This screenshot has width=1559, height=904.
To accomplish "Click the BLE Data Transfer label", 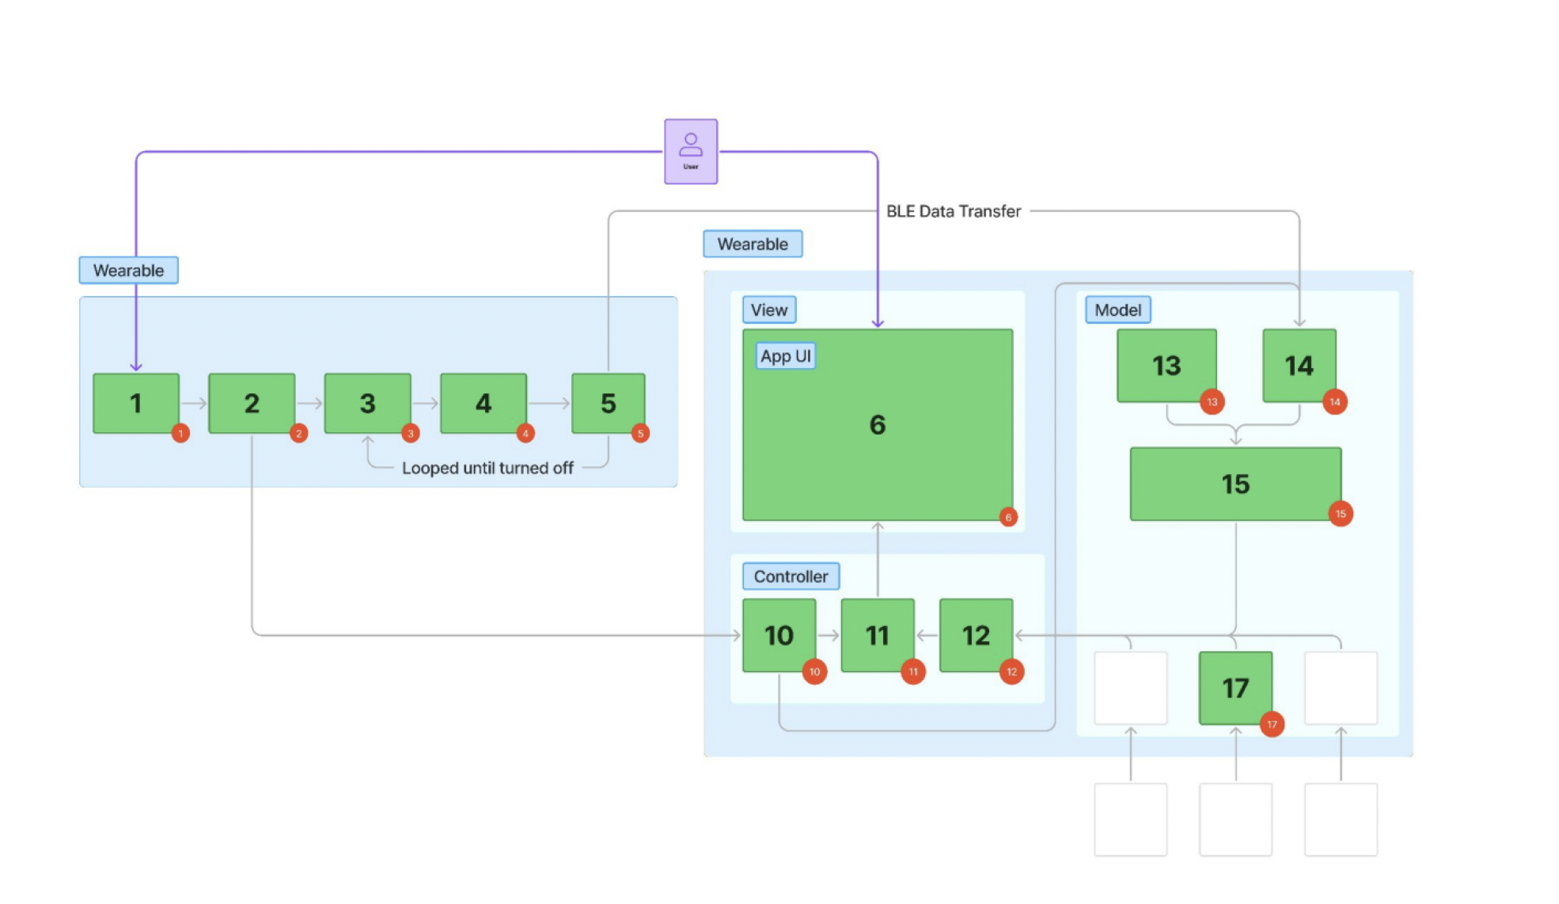I will pos(954,211).
